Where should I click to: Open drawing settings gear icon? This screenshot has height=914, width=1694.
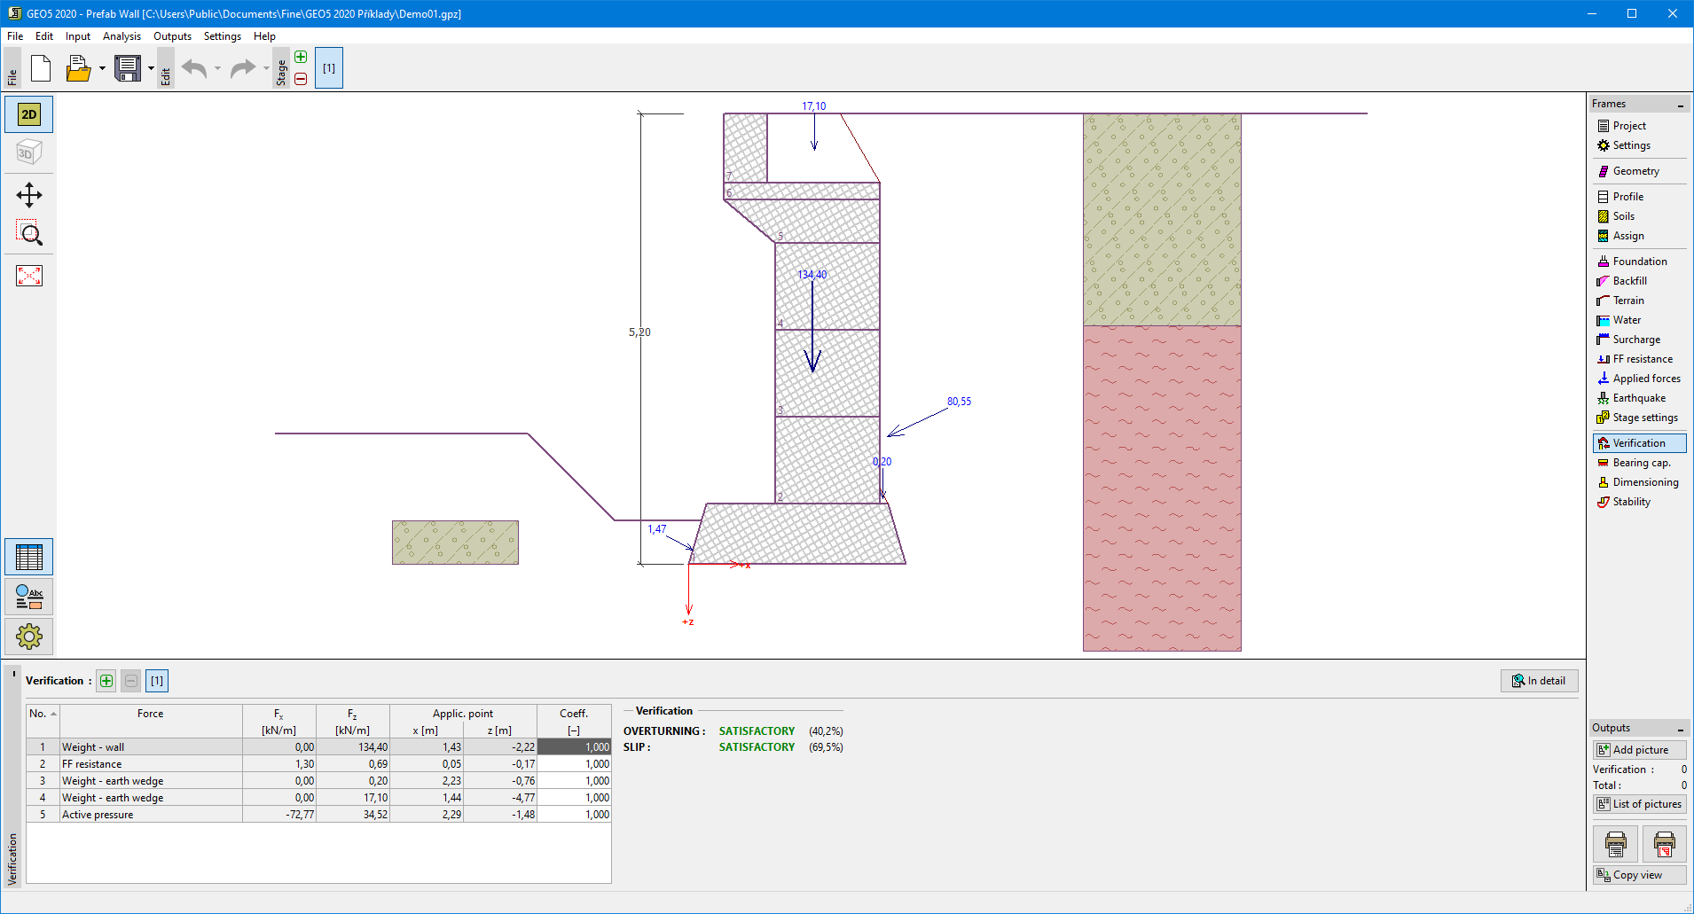(29, 636)
